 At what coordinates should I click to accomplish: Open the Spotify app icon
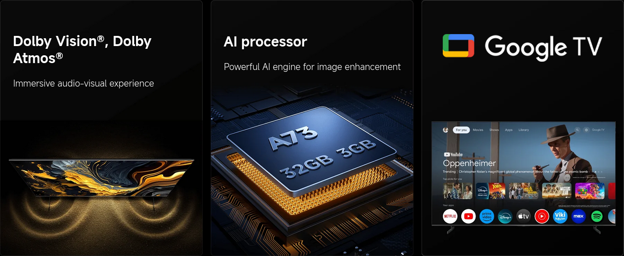[597, 216]
